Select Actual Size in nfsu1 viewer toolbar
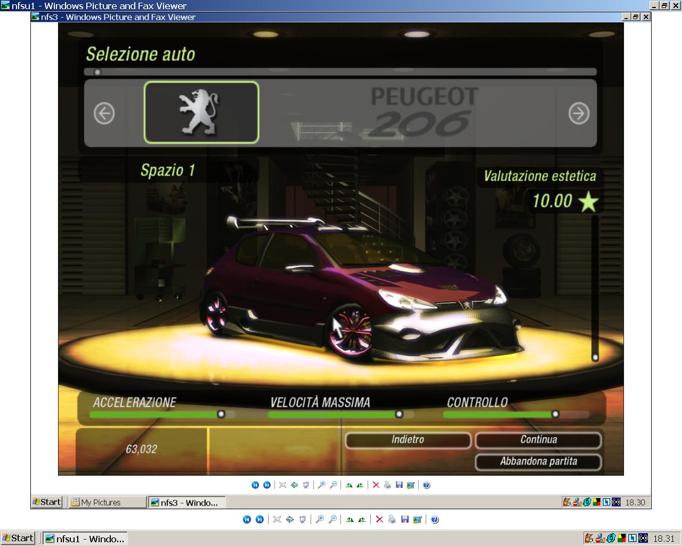This screenshot has width=682, height=546. point(290,519)
